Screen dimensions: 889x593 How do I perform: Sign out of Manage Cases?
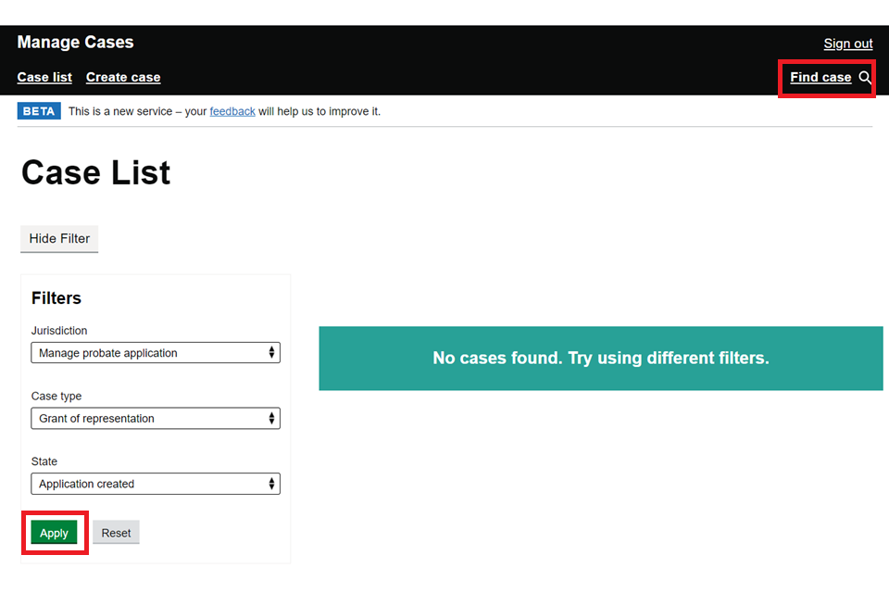pyautogui.click(x=847, y=44)
